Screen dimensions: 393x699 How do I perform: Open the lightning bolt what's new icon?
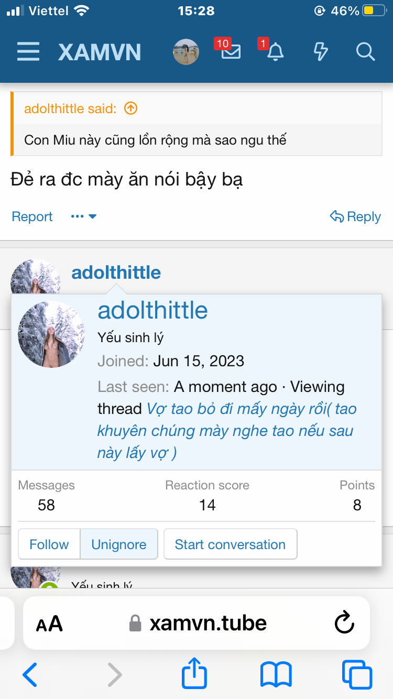tap(320, 51)
